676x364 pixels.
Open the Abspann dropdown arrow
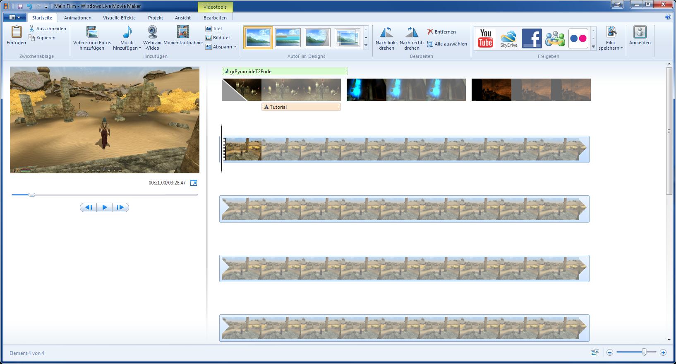point(235,47)
